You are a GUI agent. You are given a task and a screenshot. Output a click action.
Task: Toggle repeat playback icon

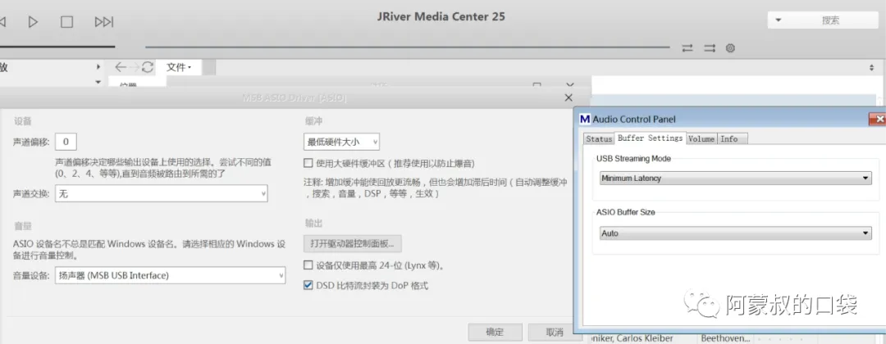687,48
